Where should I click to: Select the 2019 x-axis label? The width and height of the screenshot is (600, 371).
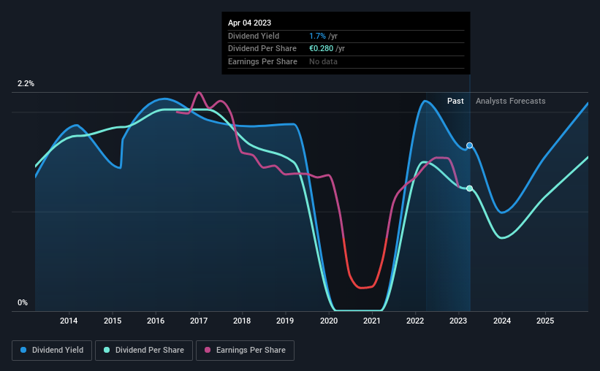click(x=285, y=321)
